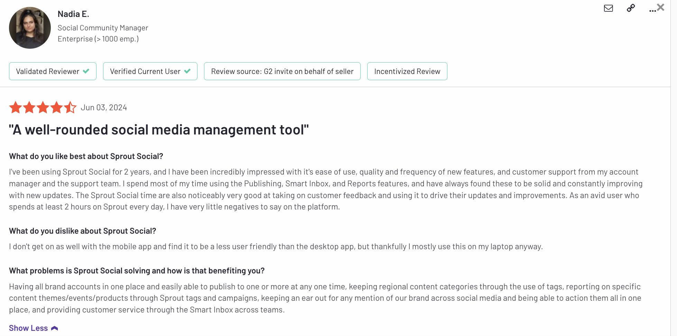Image resolution: width=677 pixels, height=336 pixels.
Task: Click the reviewer name Nadia E.
Action: pyautogui.click(x=73, y=13)
